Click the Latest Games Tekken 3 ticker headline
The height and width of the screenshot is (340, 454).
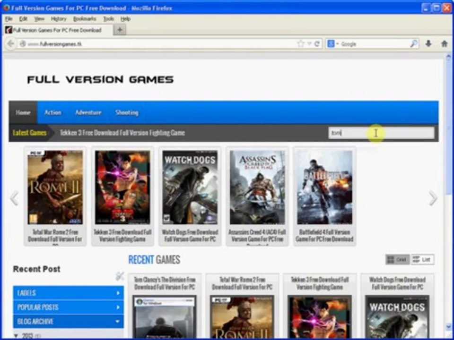coord(122,133)
